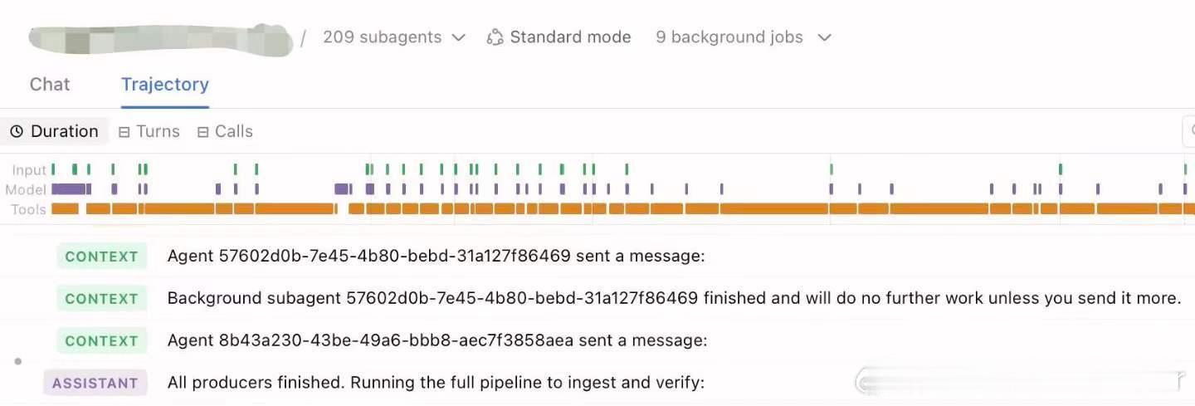This screenshot has width=1195, height=406.
Task: Click the partially visible search icon at right edge
Action: (x=1190, y=131)
